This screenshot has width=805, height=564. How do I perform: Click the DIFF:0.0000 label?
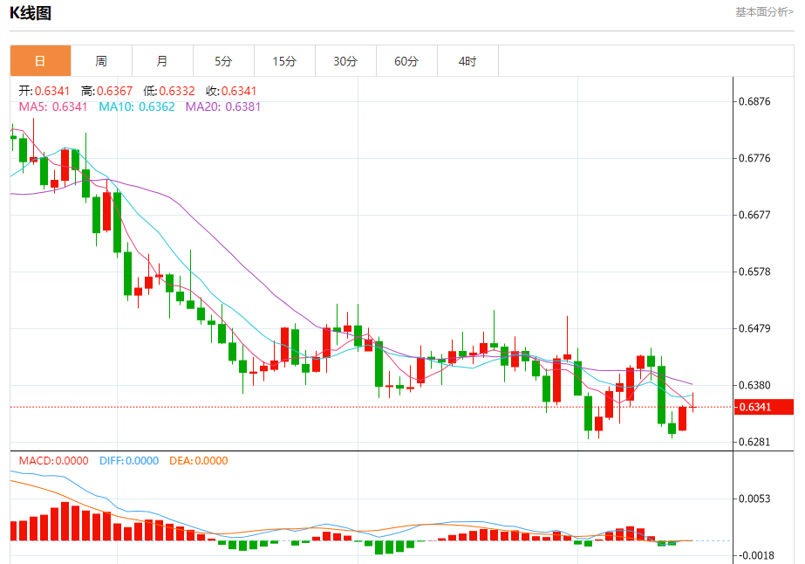pyautogui.click(x=129, y=461)
